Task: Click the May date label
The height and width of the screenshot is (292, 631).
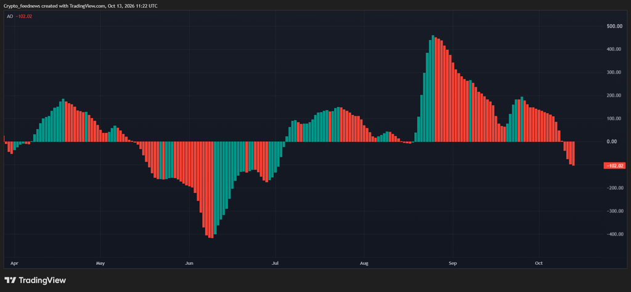Action: (x=100, y=264)
